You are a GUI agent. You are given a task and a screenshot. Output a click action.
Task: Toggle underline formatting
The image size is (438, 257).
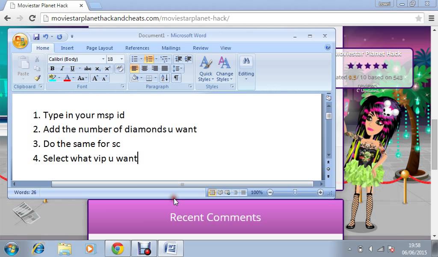72,69
